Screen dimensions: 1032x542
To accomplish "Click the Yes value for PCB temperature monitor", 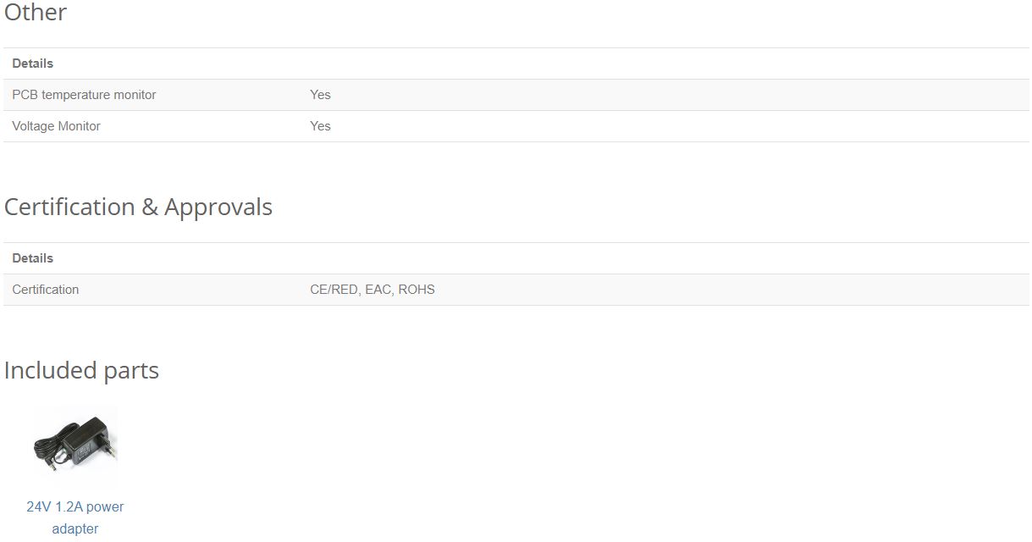I will click(x=320, y=95).
